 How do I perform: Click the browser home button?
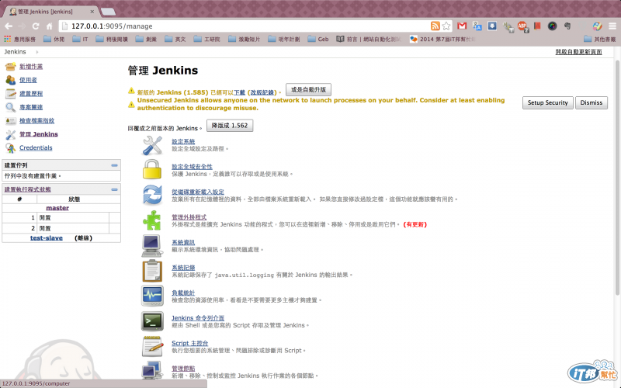click(x=49, y=26)
